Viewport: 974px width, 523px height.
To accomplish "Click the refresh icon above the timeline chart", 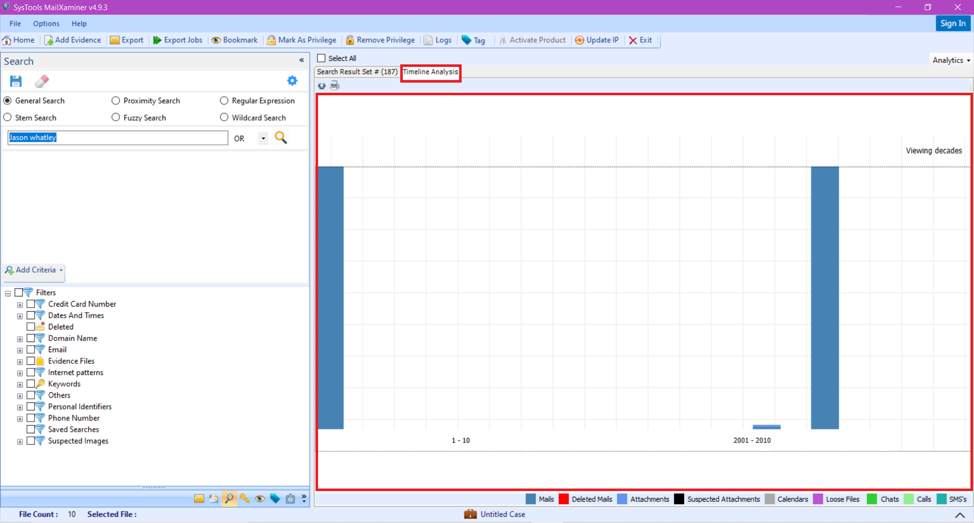I will pyautogui.click(x=322, y=85).
